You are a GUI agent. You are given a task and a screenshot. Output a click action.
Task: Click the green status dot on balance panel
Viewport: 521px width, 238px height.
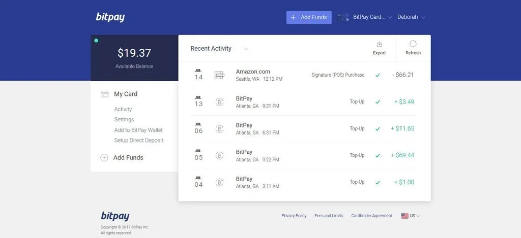(x=96, y=41)
